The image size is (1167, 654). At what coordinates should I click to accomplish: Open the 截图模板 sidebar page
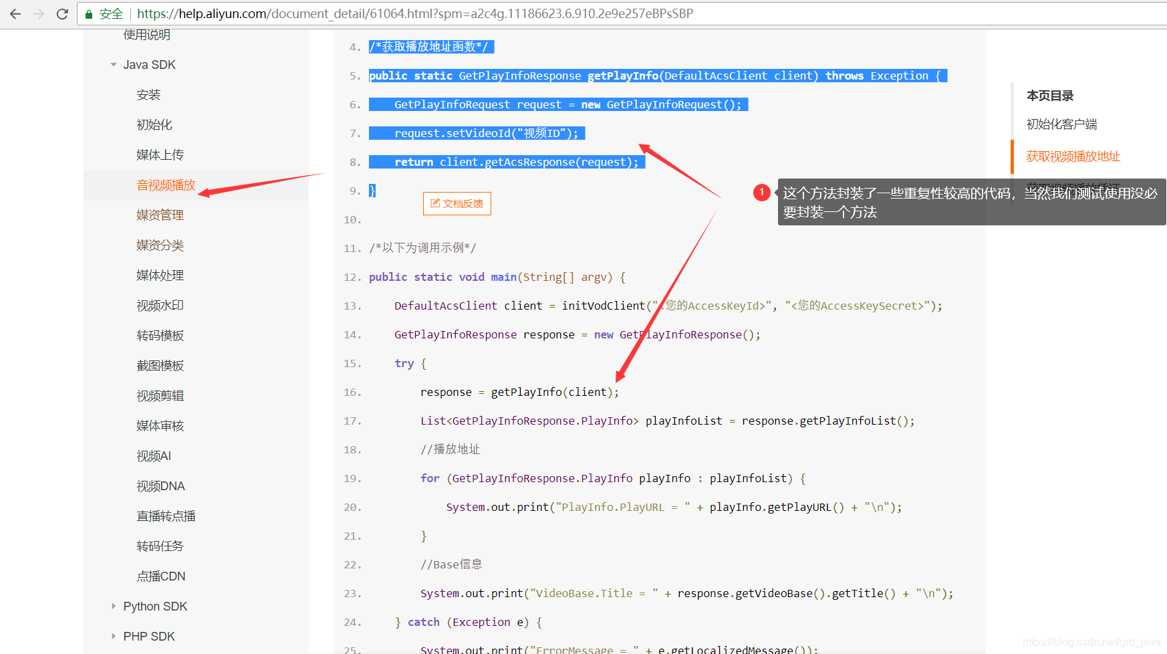(160, 366)
